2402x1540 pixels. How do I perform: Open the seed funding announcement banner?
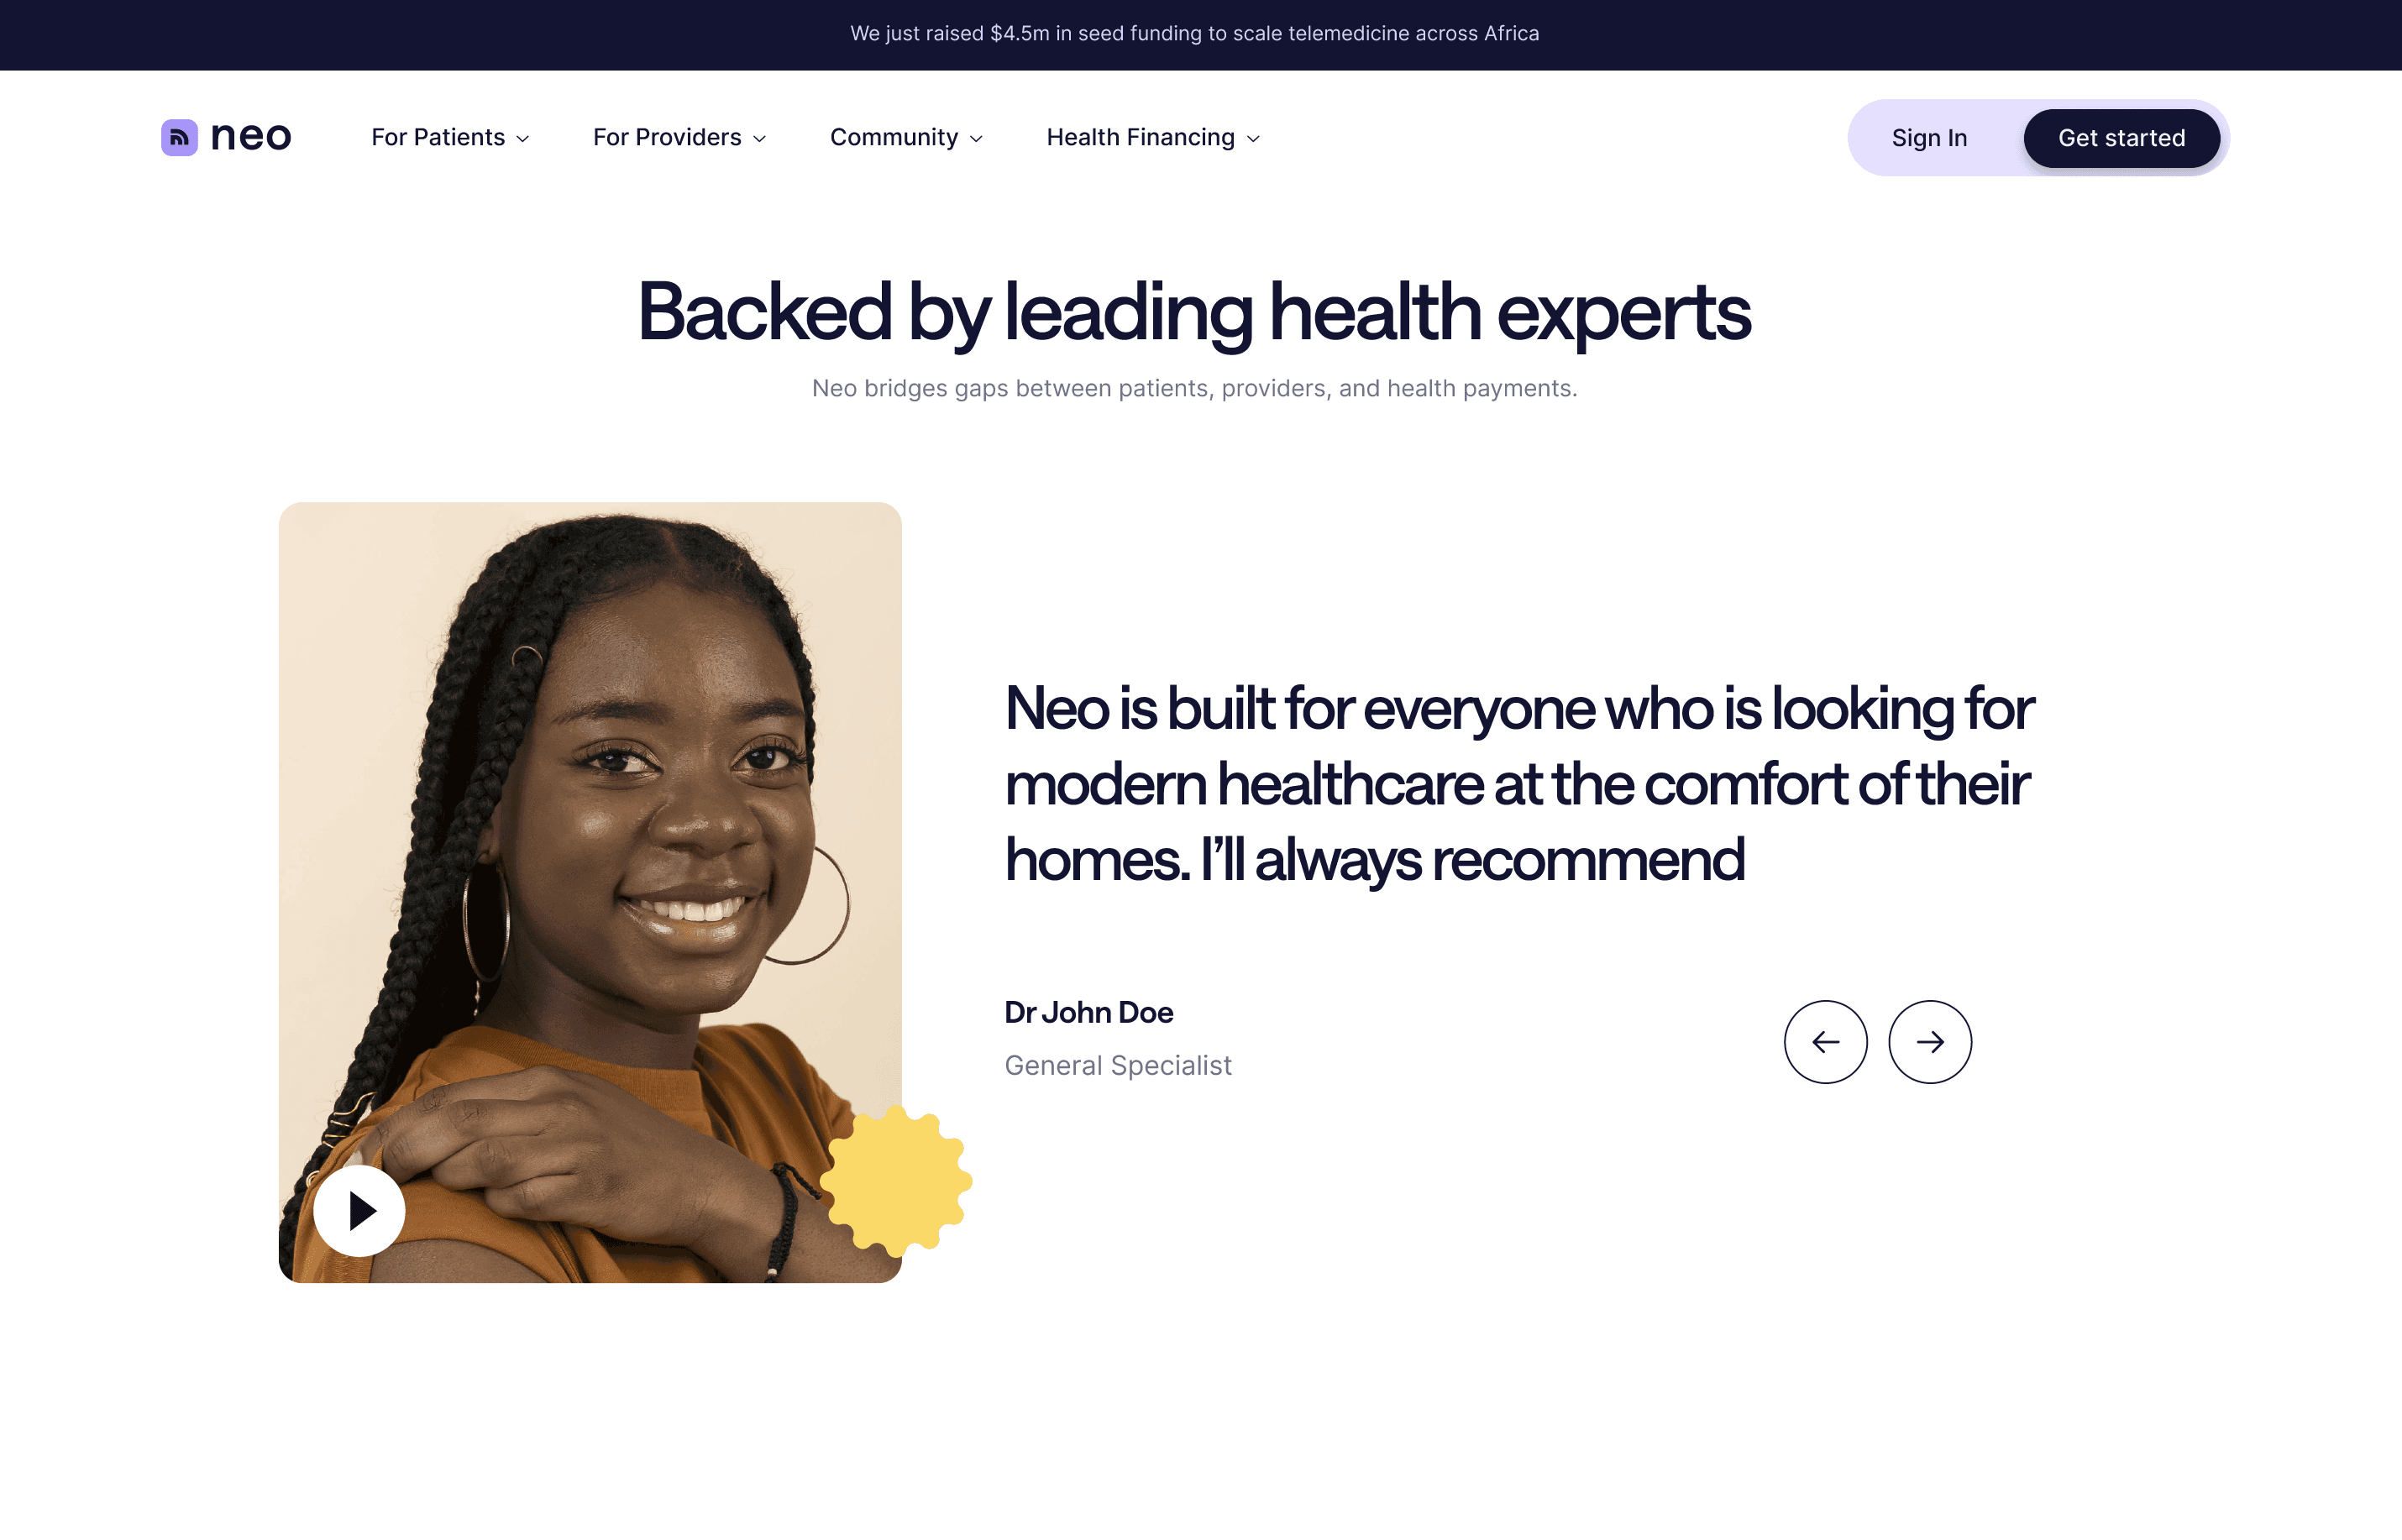pos(1194,33)
